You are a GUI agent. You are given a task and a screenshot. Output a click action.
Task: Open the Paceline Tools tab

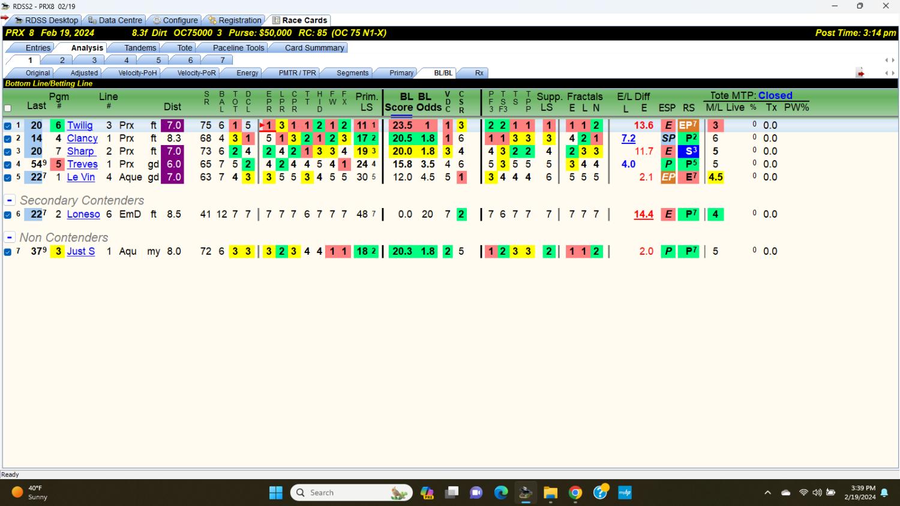click(x=238, y=48)
